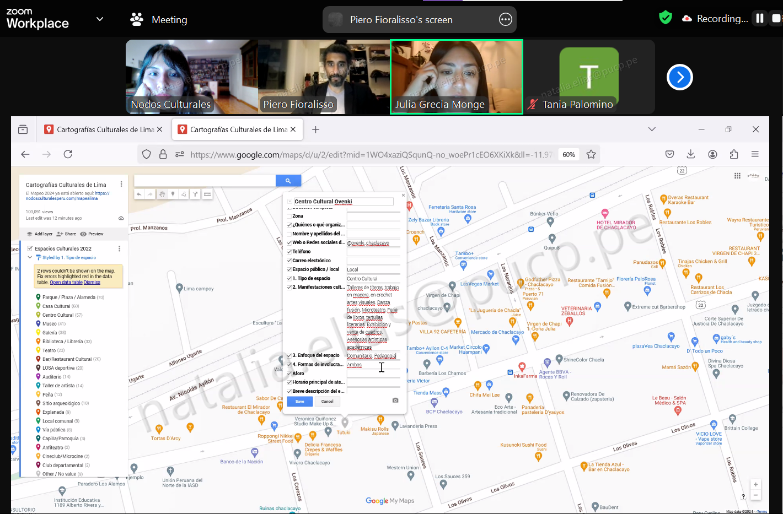Click the browser URL address bar
Viewport: 783px width, 514px height.
coord(371,154)
